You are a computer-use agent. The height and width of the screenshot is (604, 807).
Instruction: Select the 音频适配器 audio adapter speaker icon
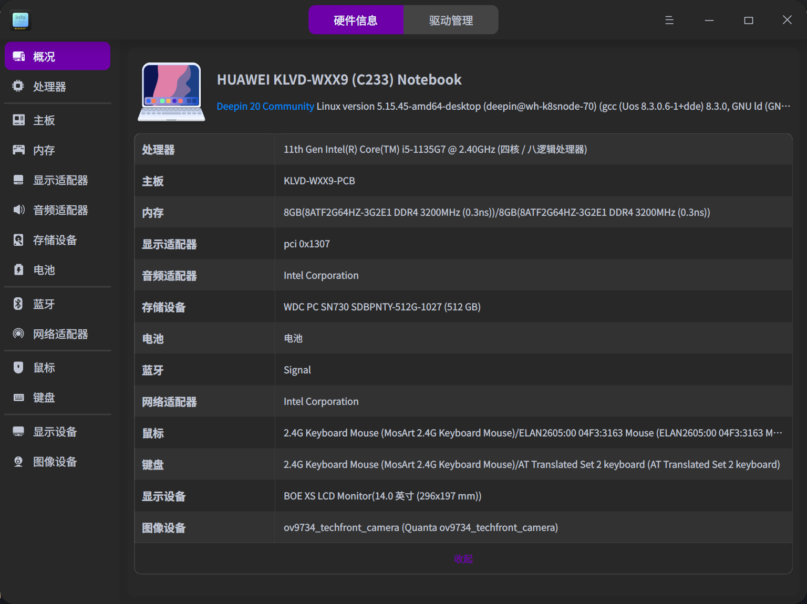pos(18,210)
